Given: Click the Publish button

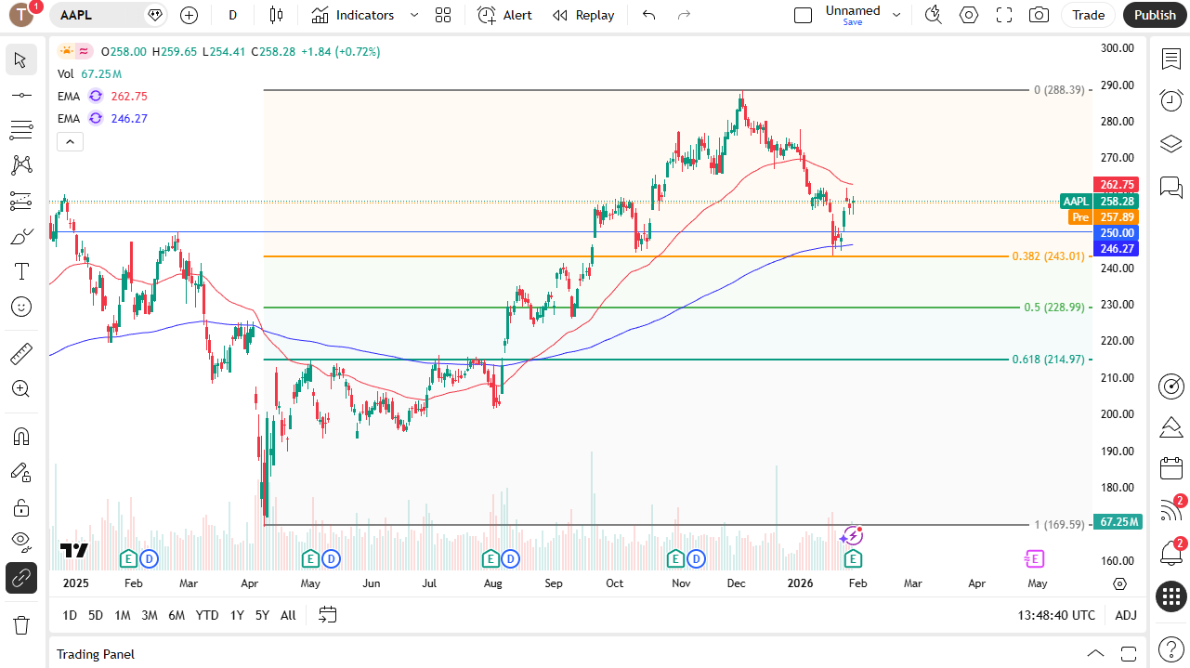Looking at the screenshot, I should tap(1155, 15).
